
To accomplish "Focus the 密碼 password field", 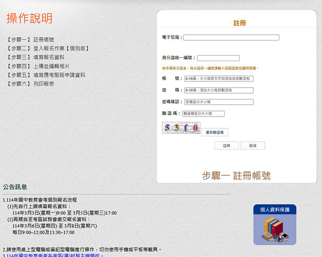I will (x=218, y=90).
